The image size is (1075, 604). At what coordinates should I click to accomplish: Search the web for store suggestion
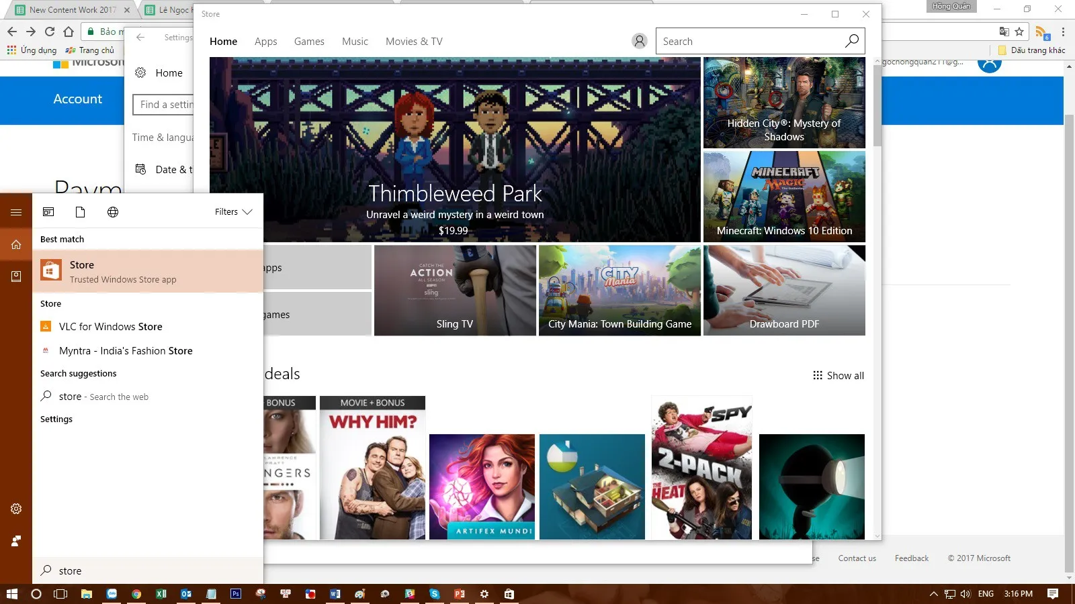(x=148, y=397)
